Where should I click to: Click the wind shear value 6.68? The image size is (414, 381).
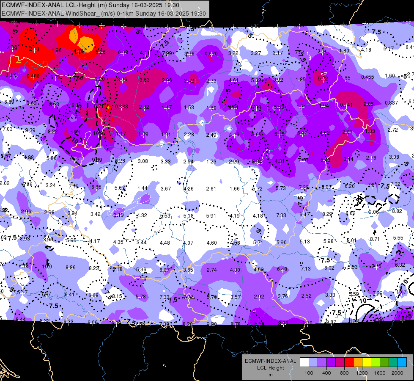coord(93,295)
